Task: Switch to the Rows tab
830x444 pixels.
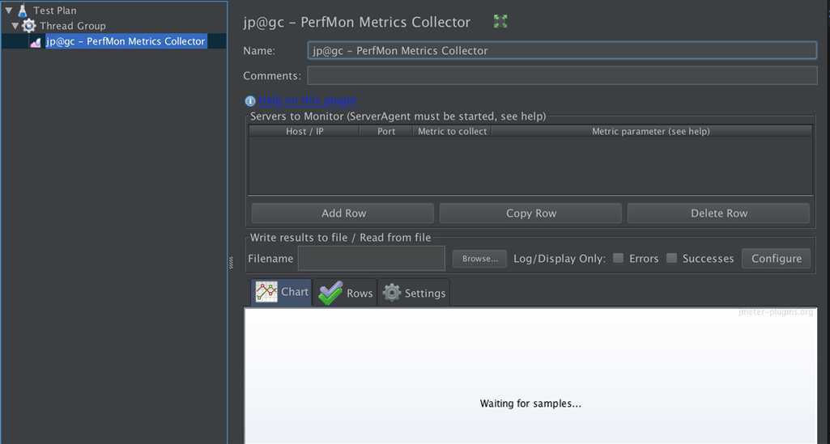Action: coord(345,293)
